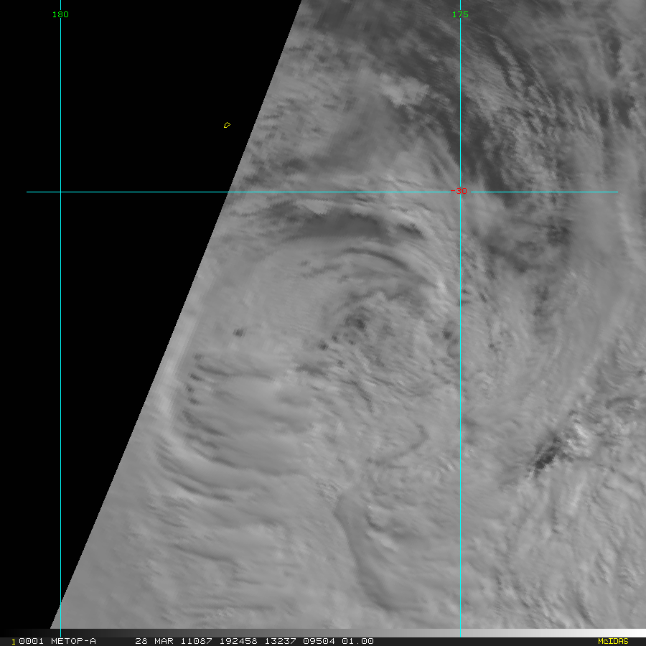The image size is (646, 646).
Task: Click the red -30 latitude label
Action: 459,191
